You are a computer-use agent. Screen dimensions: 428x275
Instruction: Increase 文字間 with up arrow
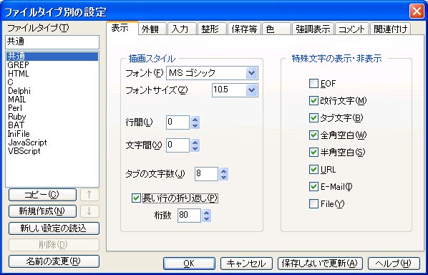(195, 143)
